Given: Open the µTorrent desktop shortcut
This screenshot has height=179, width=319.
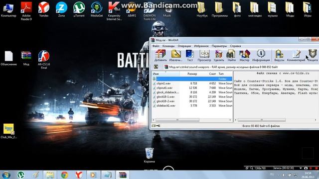Looking at the screenshot, I should pyautogui.click(x=79, y=9).
